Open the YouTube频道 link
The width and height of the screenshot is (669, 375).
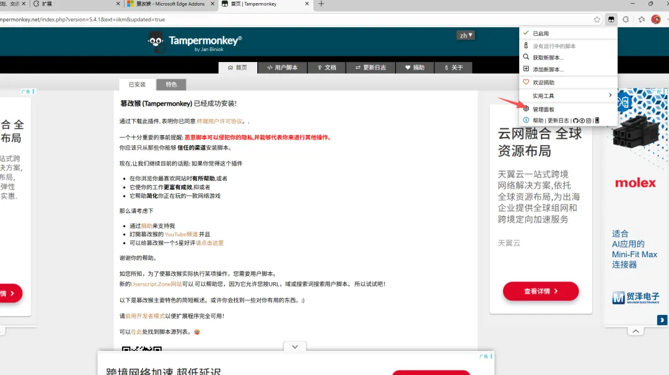click(181, 234)
